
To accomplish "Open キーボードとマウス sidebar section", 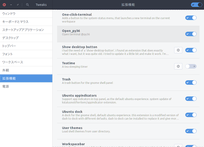I will click(x=26, y=22).
